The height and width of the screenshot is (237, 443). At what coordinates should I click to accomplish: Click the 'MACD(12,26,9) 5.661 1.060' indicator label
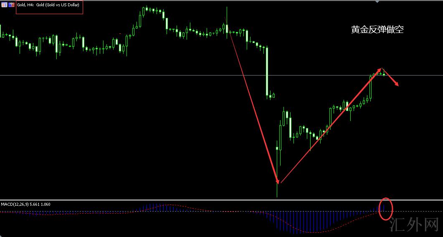pyautogui.click(x=26, y=204)
